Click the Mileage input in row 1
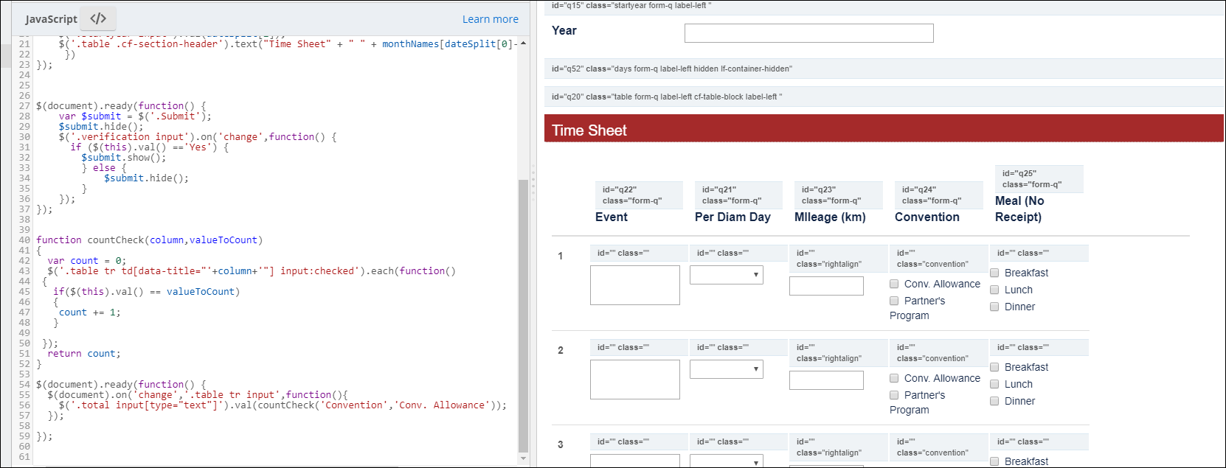This screenshot has width=1226, height=468. click(826, 286)
